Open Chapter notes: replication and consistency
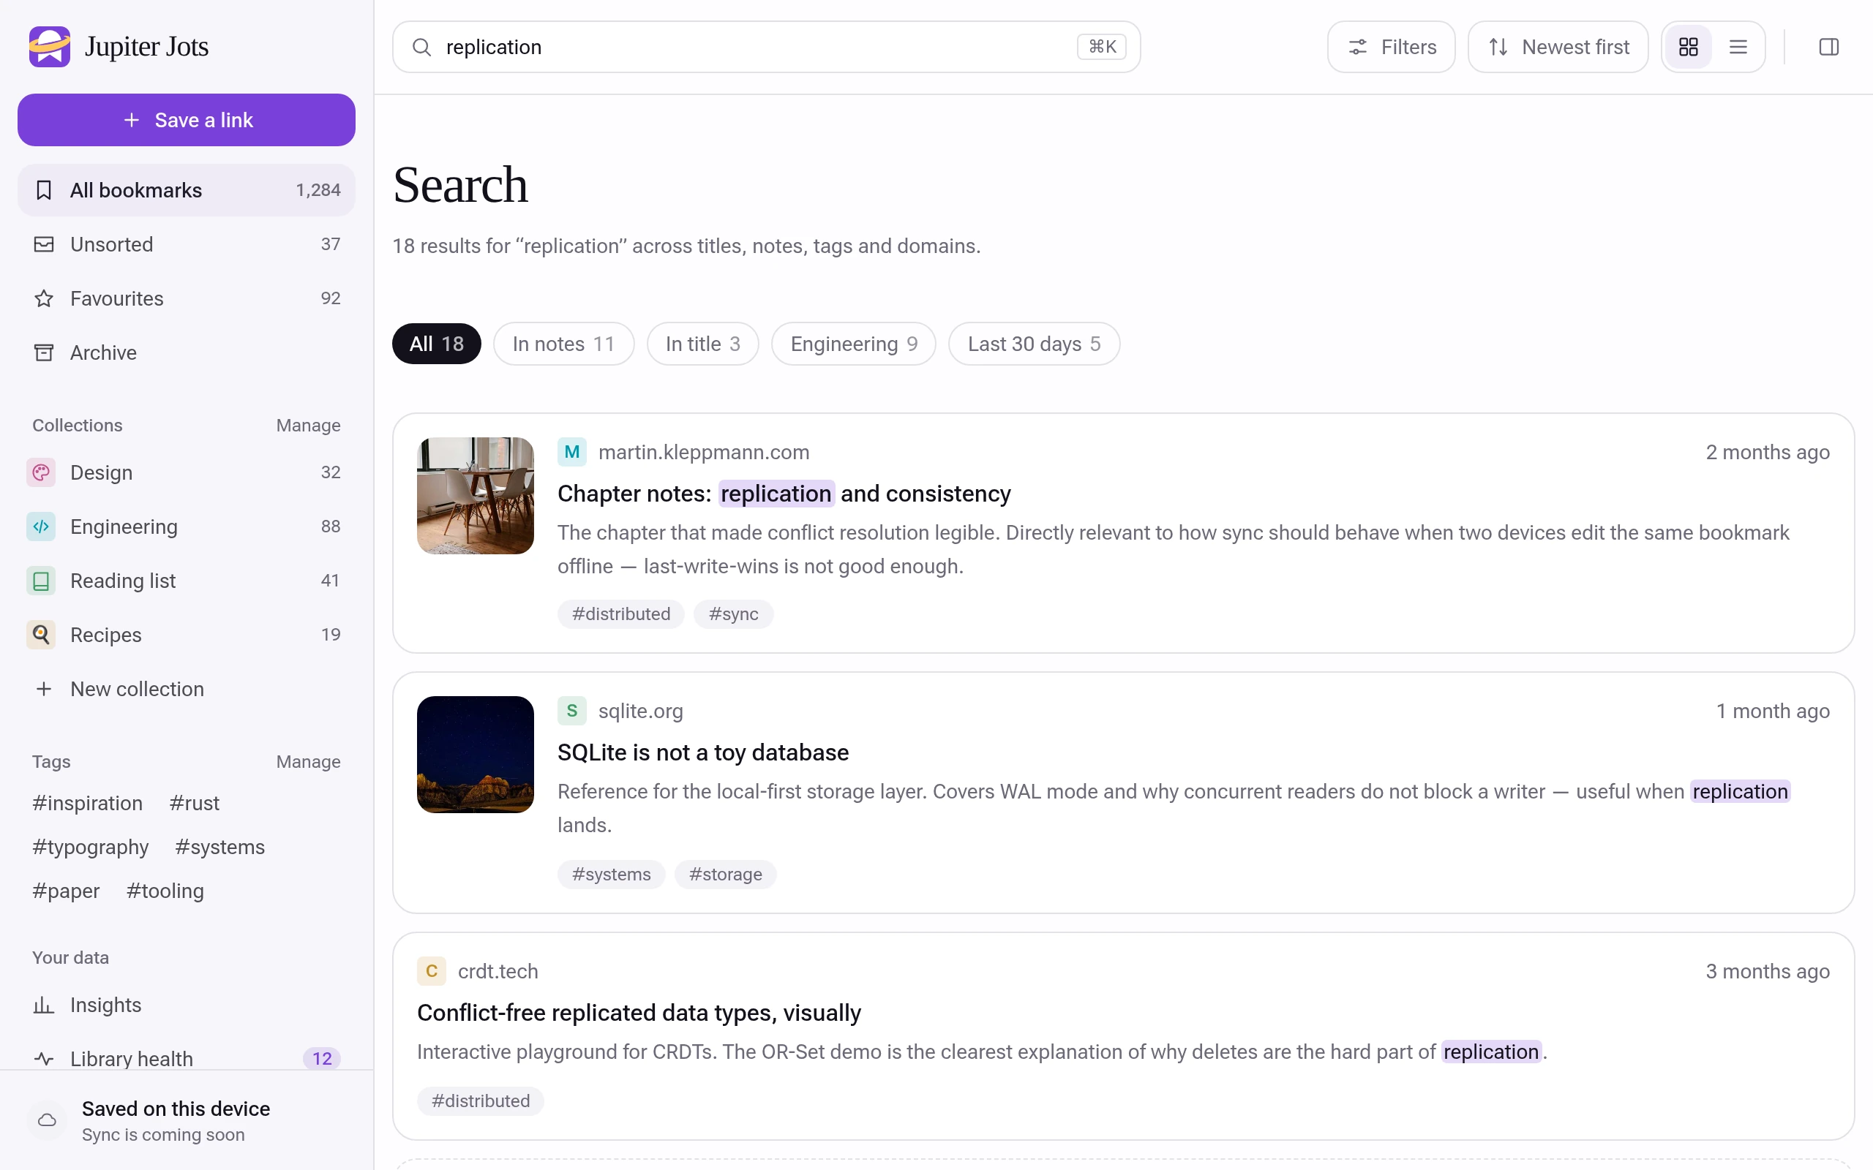The height and width of the screenshot is (1170, 1873). click(784, 494)
